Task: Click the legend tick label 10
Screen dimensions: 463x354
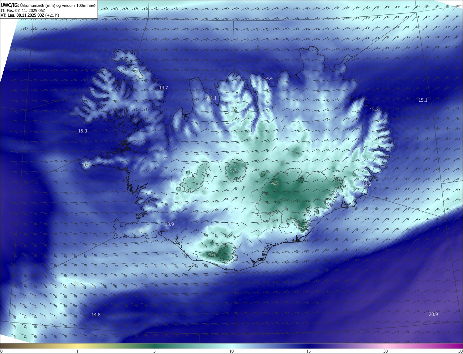Action: [231, 351]
